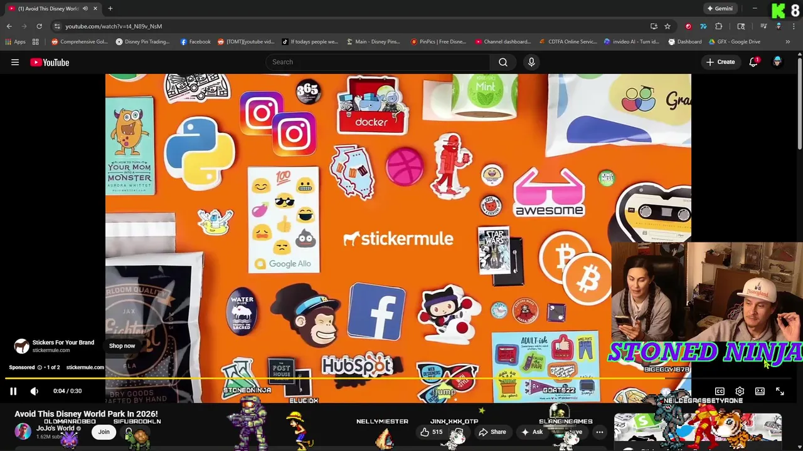This screenshot has width=803, height=451.
Task: Visit the stickermule.com sponsored link
Action: pyautogui.click(x=85, y=368)
